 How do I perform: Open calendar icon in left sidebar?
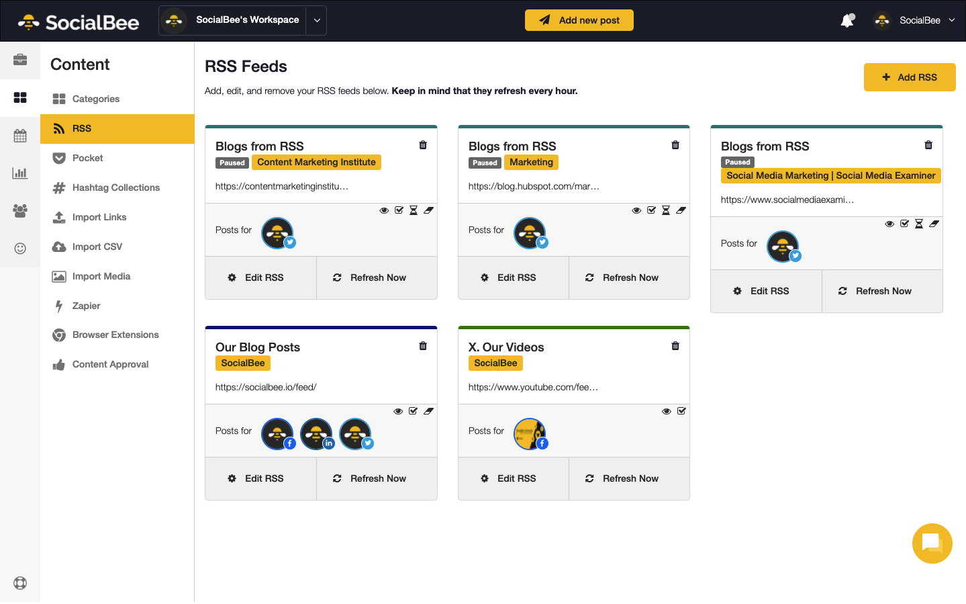20,136
